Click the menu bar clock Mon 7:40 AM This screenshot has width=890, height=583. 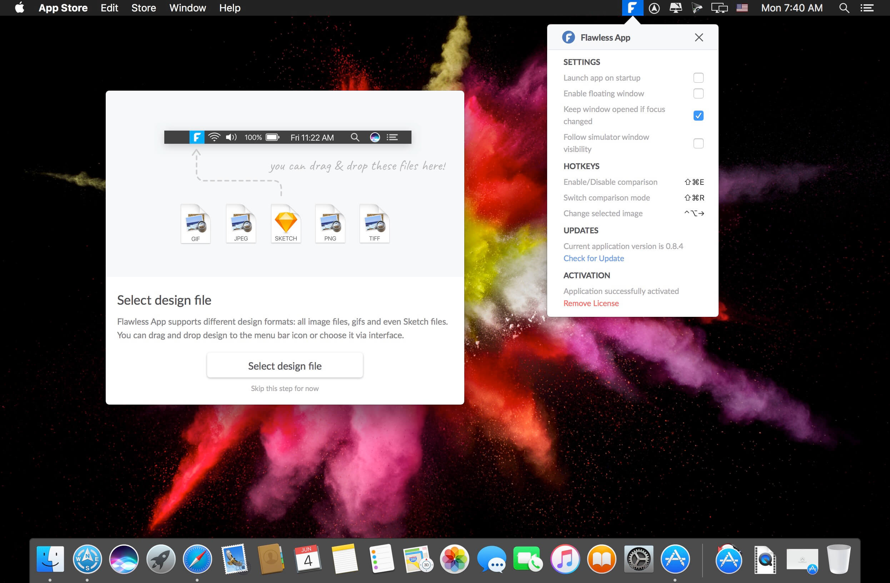click(x=792, y=8)
